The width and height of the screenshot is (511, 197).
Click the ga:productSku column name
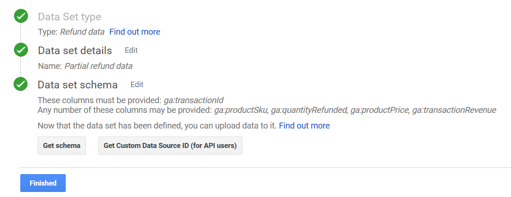tap(241, 110)
